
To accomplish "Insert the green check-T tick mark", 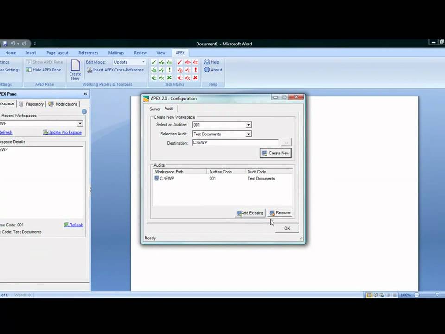I will (161, 70).
